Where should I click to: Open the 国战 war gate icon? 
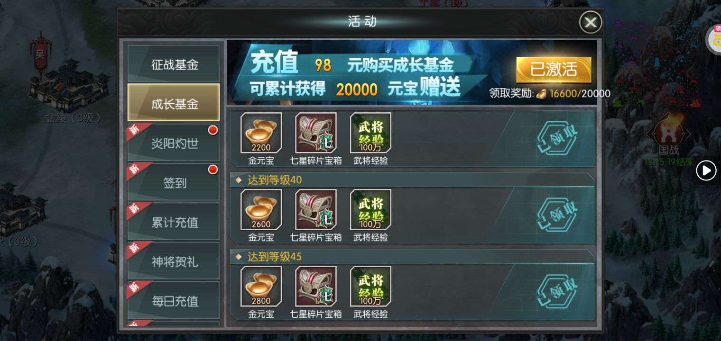coord(668,131)
